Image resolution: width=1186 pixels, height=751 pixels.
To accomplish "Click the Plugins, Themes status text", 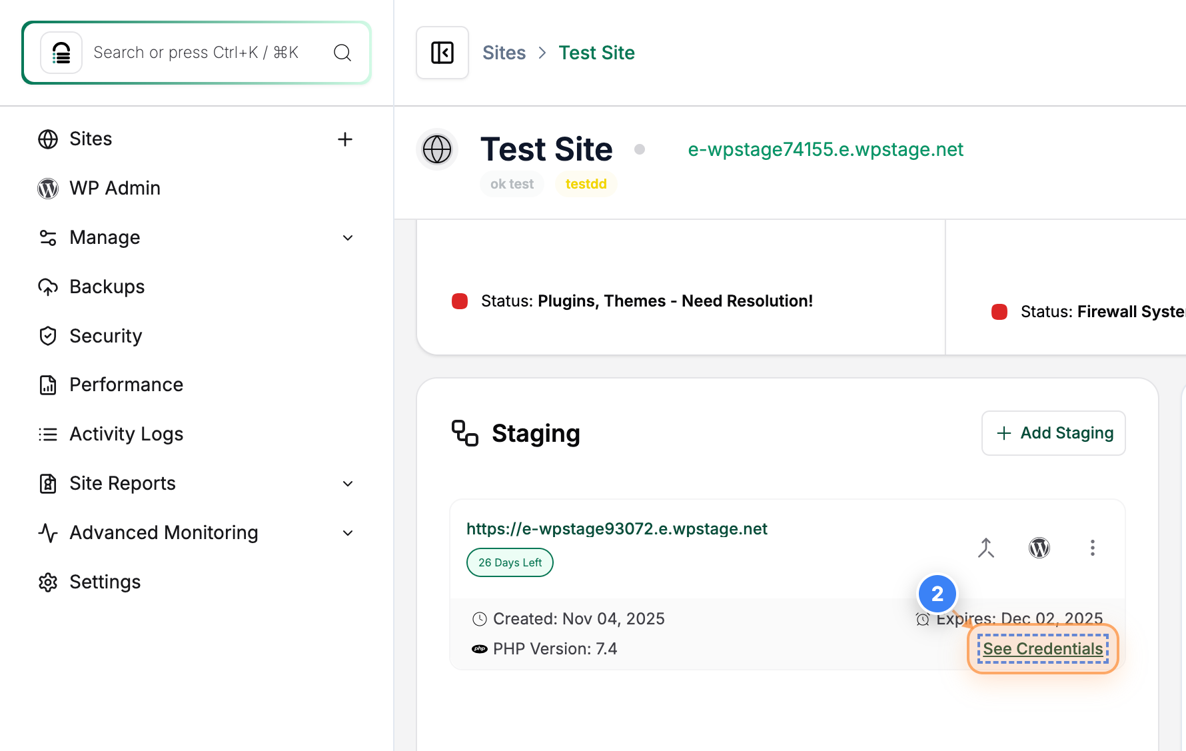I will [647, 301].
